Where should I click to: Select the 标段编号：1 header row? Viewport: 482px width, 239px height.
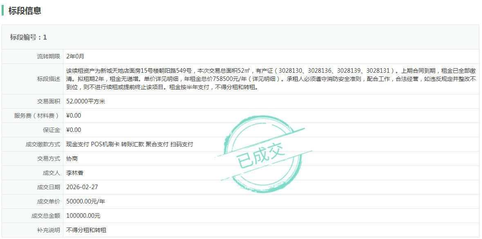pos(29,37)
